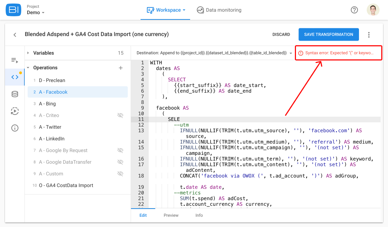Viewport: 388px width, 227px height.
Task: Switch to the Preview tab
Action: 171,215
